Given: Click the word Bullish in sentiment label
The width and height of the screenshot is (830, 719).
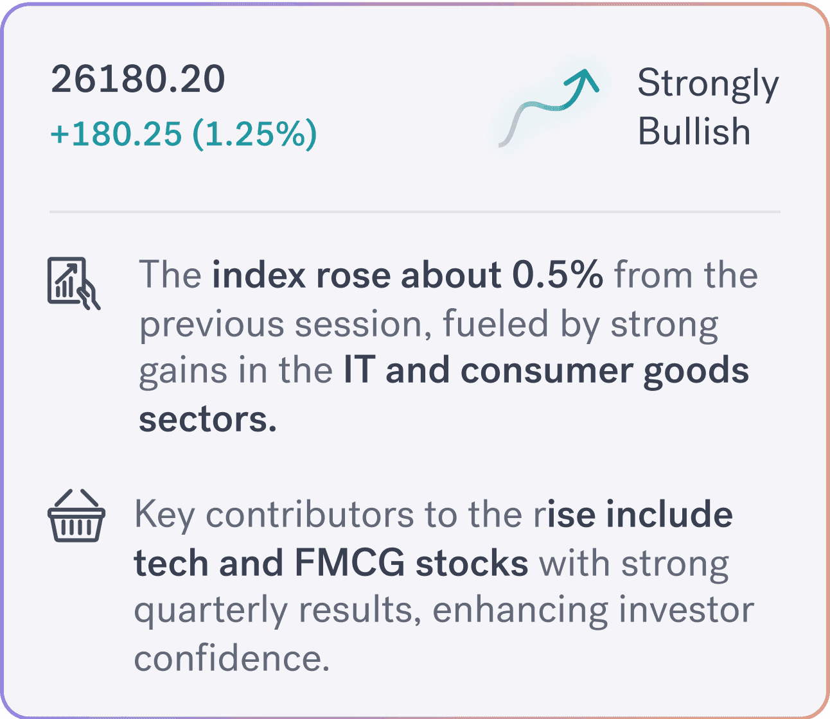Looking at the screenshot, I should click(x=694, y=132).
